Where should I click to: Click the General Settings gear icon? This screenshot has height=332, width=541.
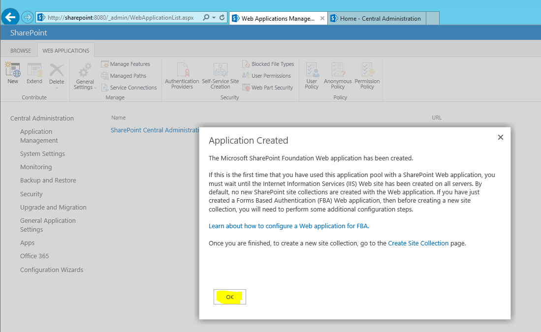pyautogui.click(x=85, y=70)
